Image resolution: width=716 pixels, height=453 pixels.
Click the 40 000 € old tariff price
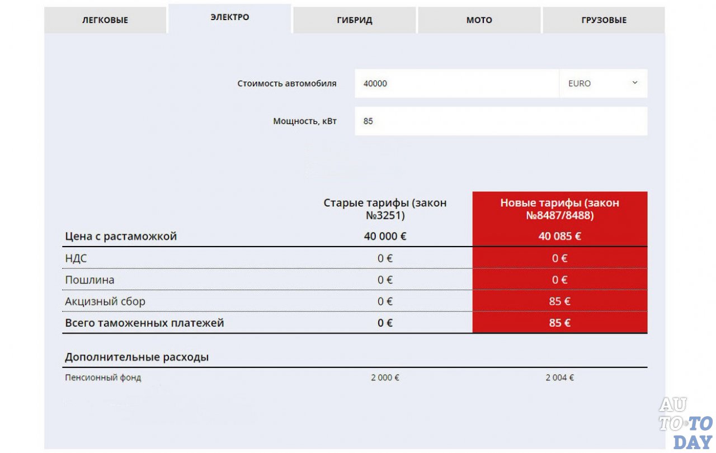point(385,237)
